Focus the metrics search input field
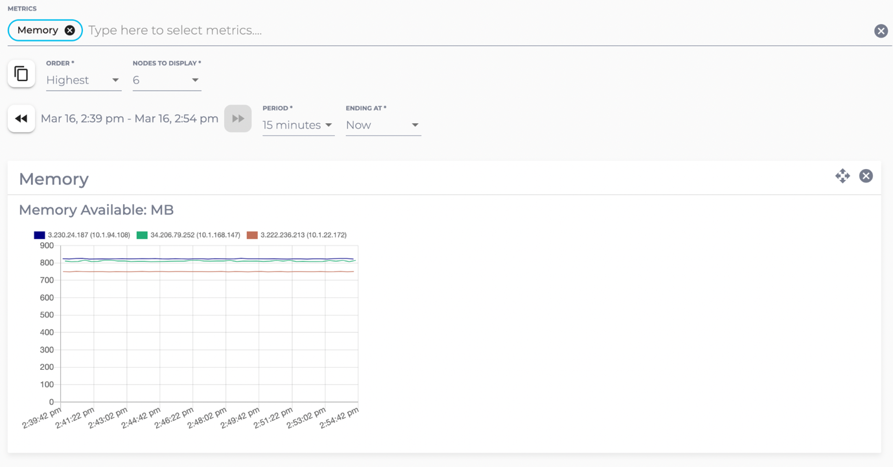This screenshot has width=893, height=467. [454, 30]
